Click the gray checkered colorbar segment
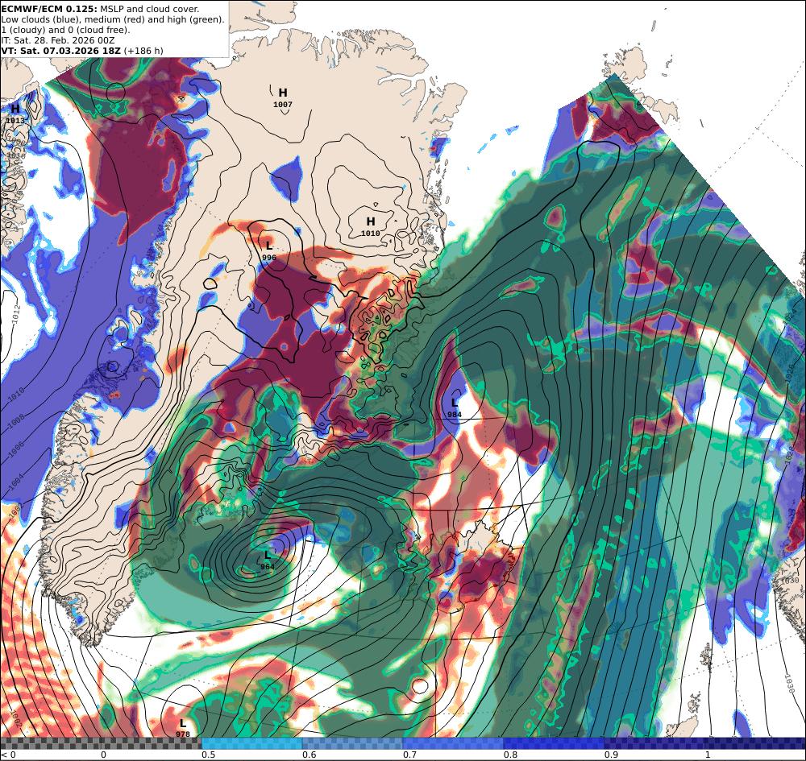This screenshot has height=761, width=806. 101,743
